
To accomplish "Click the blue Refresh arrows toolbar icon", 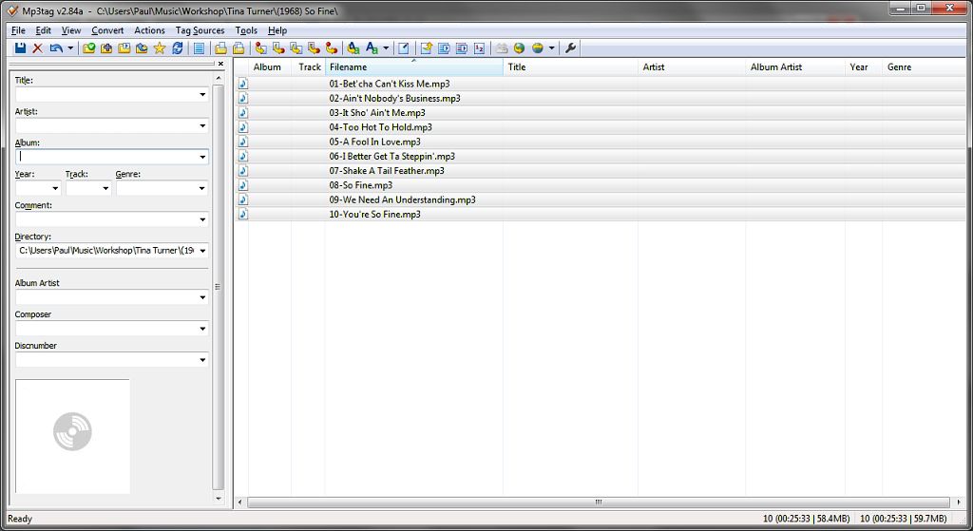I will coord(178,47).
